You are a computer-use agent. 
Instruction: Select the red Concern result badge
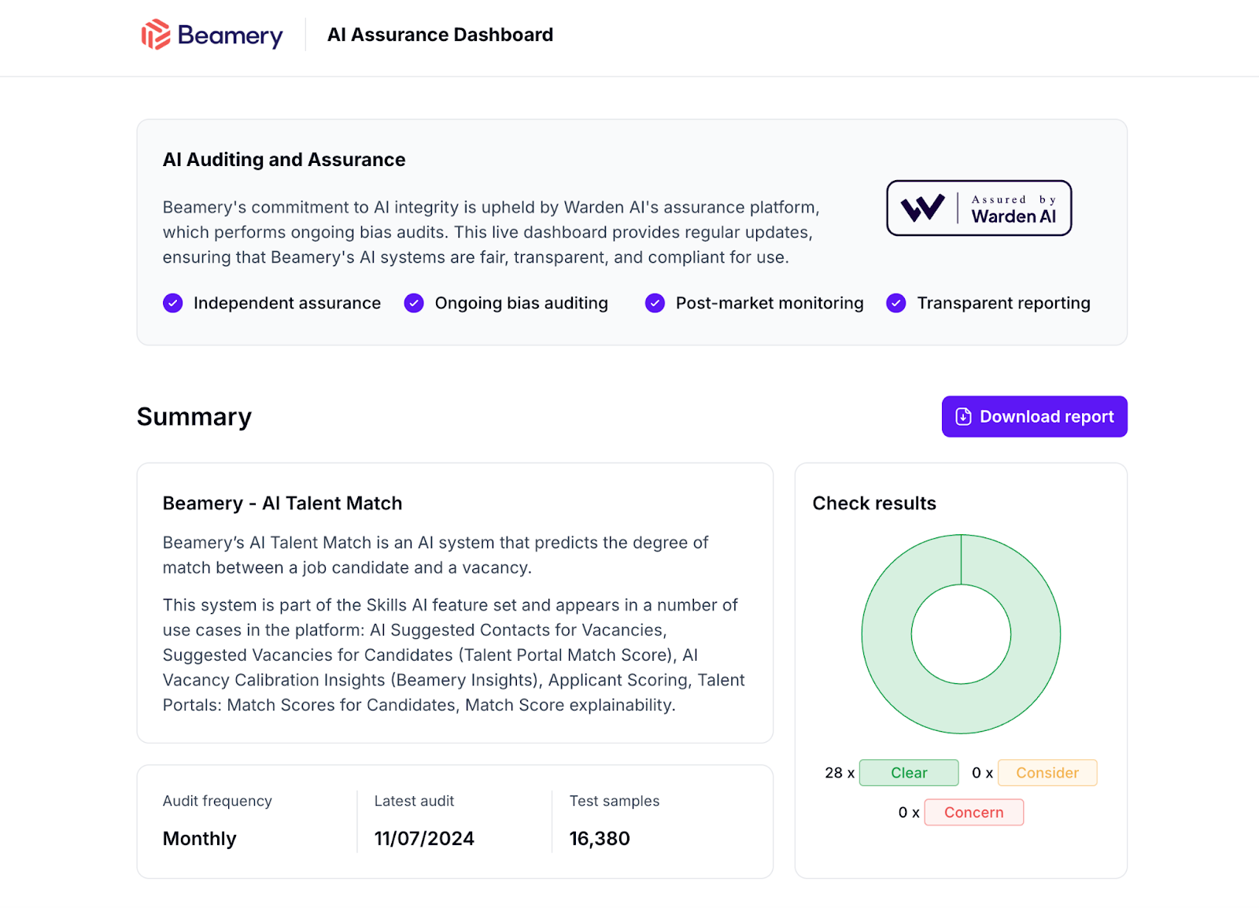pyautogui.click(x=974, y=812)
